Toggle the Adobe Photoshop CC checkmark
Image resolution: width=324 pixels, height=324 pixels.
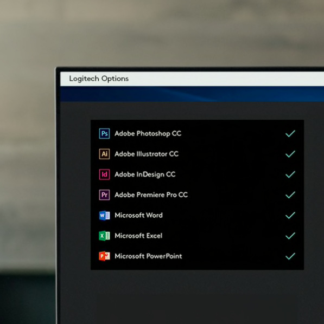290,133
